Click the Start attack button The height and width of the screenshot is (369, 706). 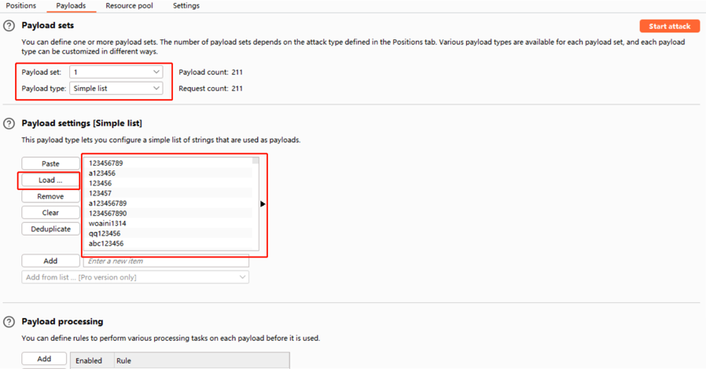coord(669,27)
